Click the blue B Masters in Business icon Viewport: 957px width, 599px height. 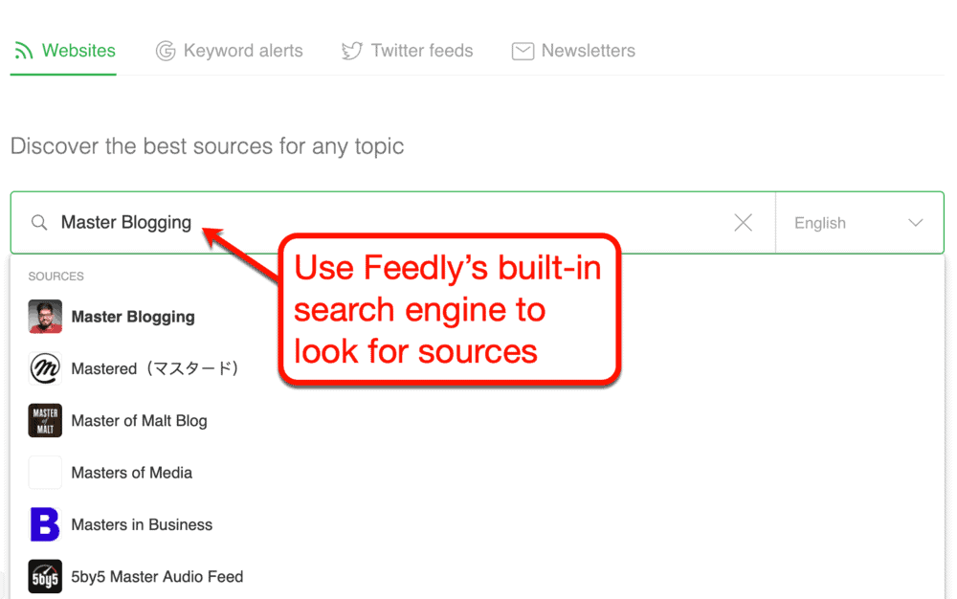44,524
